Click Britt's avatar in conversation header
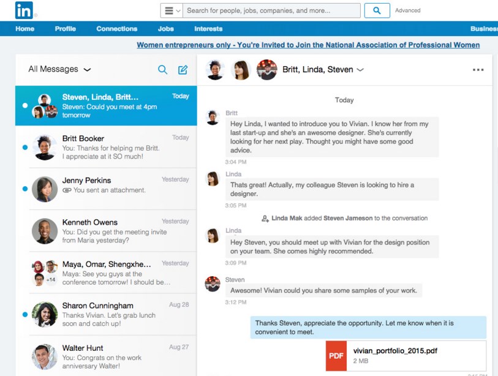 216,70
